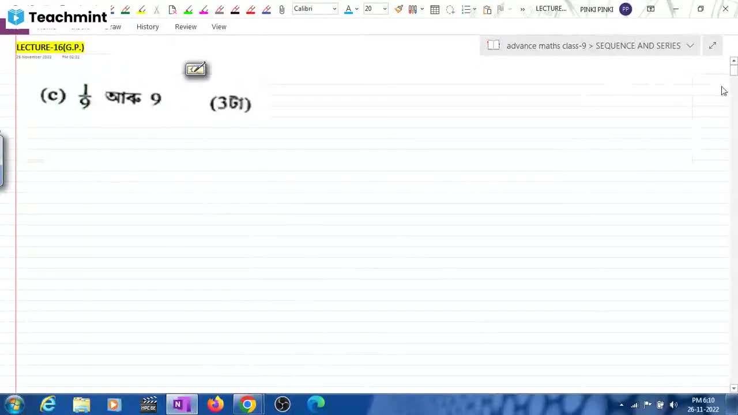Click the vertical scrollbar down arrow
Screen dimensions: 738x415
(x=733, y=388)
